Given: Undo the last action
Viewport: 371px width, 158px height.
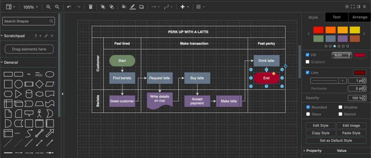Looking at the screenshot, I should (x=69, y=7).
